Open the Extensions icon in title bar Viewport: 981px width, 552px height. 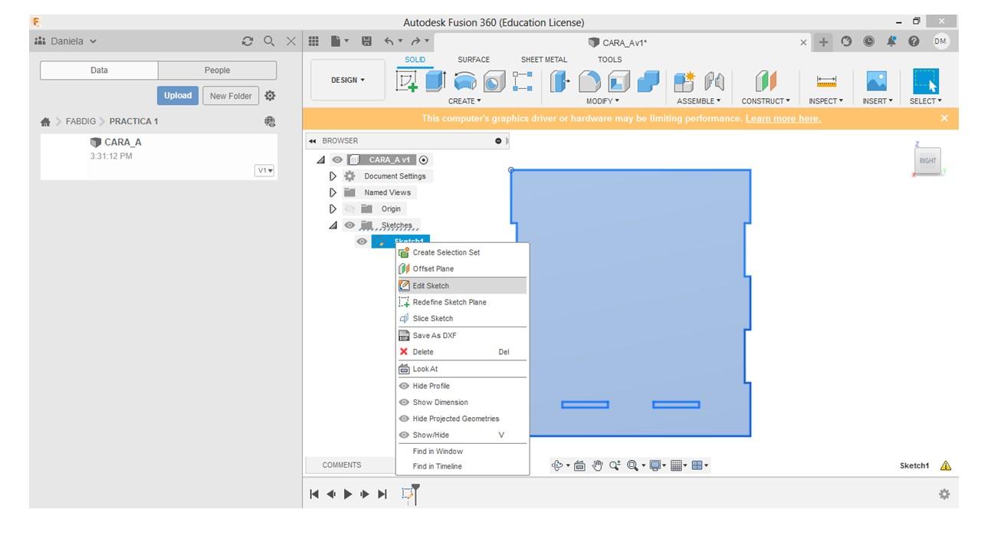[846, 42]
